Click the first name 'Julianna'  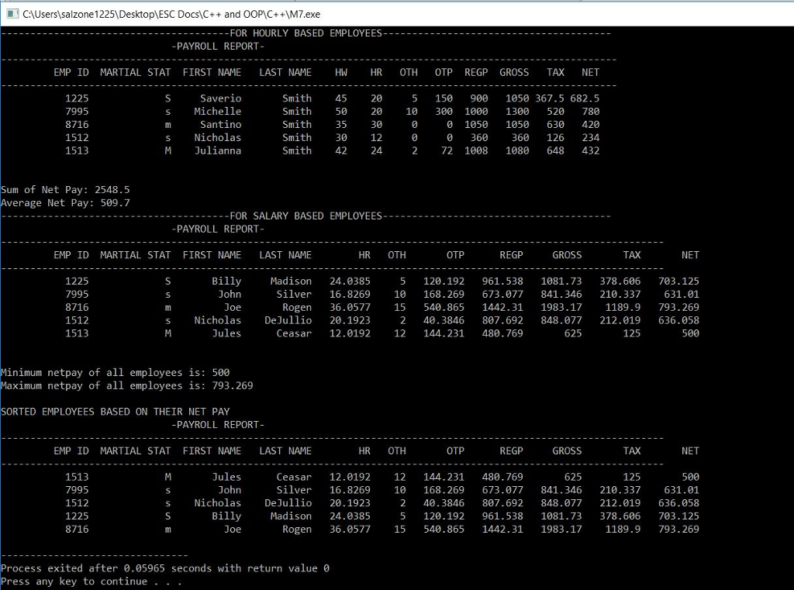click(x=217, y=151)
